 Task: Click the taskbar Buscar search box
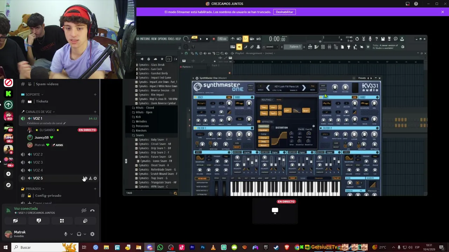46,247
